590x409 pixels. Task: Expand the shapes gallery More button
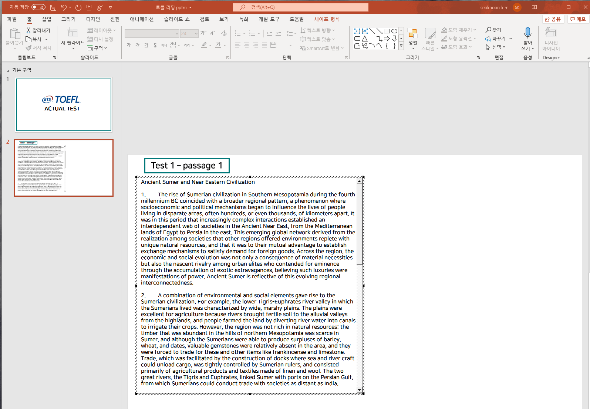coord(401,46)
